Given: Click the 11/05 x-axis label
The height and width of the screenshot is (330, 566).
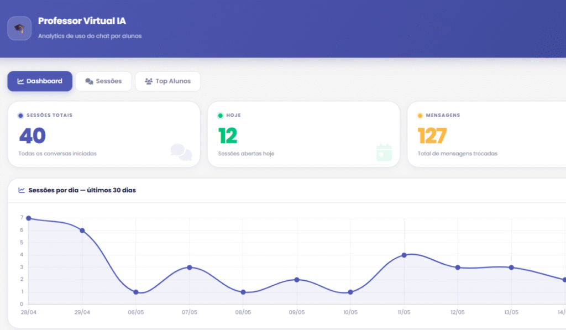Looking at the screenshot, I should (x=404, y=312).
